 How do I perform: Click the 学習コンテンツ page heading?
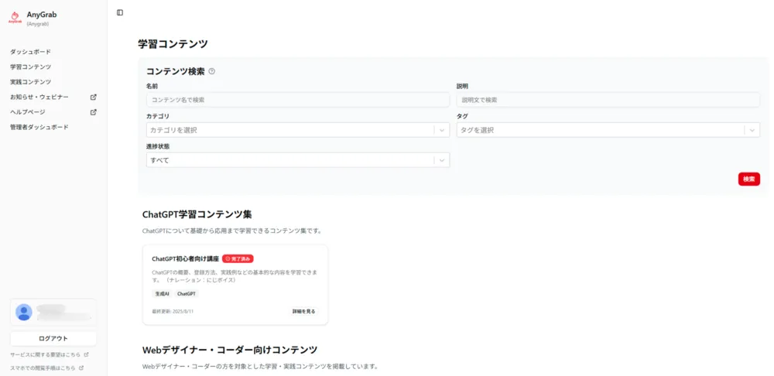point(173,44)
